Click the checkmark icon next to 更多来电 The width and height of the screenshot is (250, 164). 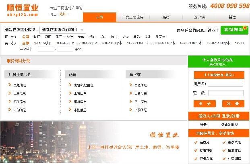coord(223,142)
